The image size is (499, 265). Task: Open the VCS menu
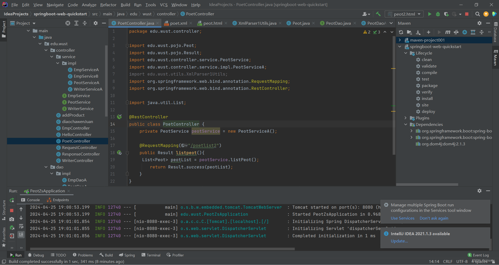tap(164, 5)
